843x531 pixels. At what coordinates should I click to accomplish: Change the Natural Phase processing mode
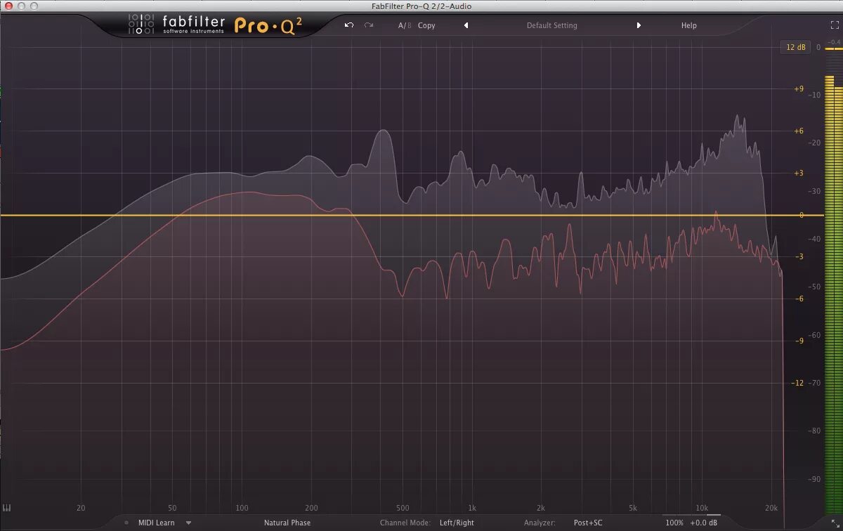pos(287,523)
